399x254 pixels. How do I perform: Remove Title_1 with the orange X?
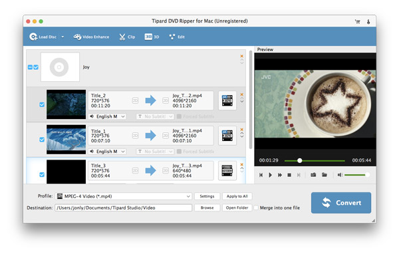coord(242,130)
